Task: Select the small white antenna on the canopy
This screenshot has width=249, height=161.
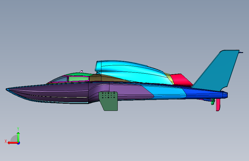Action: [81, 72]
